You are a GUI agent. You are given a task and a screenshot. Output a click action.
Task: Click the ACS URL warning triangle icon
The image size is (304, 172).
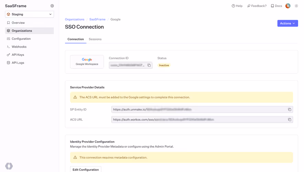(75, 97)
